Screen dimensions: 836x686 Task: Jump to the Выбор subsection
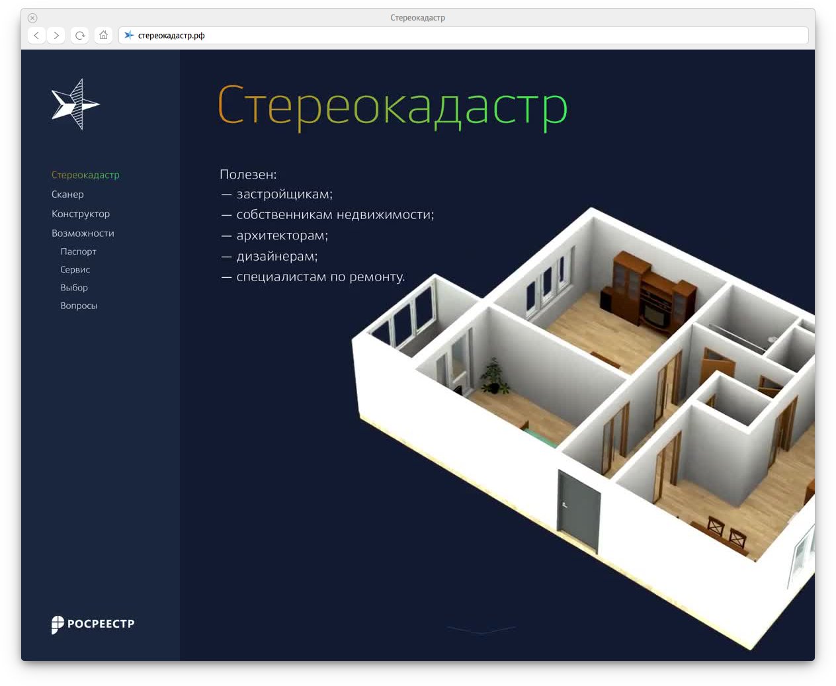(74, 288)
